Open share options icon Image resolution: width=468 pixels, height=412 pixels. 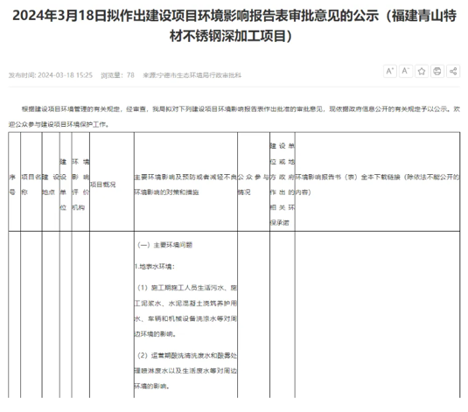(453, 71)
